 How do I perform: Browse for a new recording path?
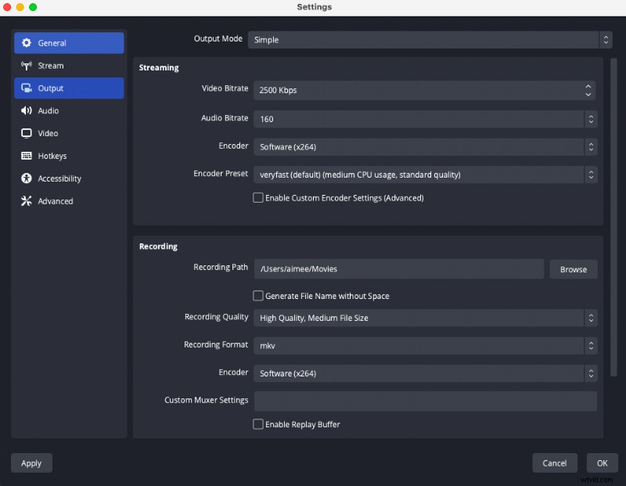click(574, 268)
